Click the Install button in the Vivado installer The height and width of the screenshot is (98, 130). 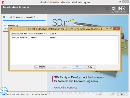[x=111, y=94]
